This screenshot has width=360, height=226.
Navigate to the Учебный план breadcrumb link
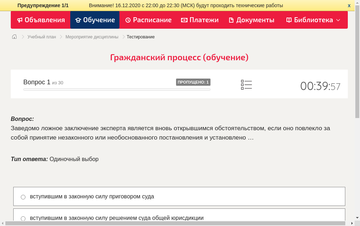coord(41,37)
